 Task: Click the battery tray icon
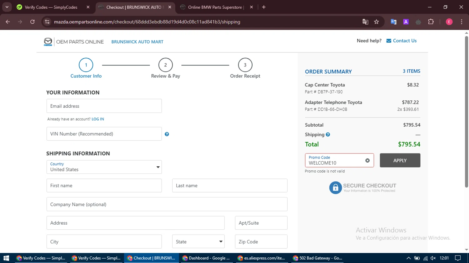[417, 258]
